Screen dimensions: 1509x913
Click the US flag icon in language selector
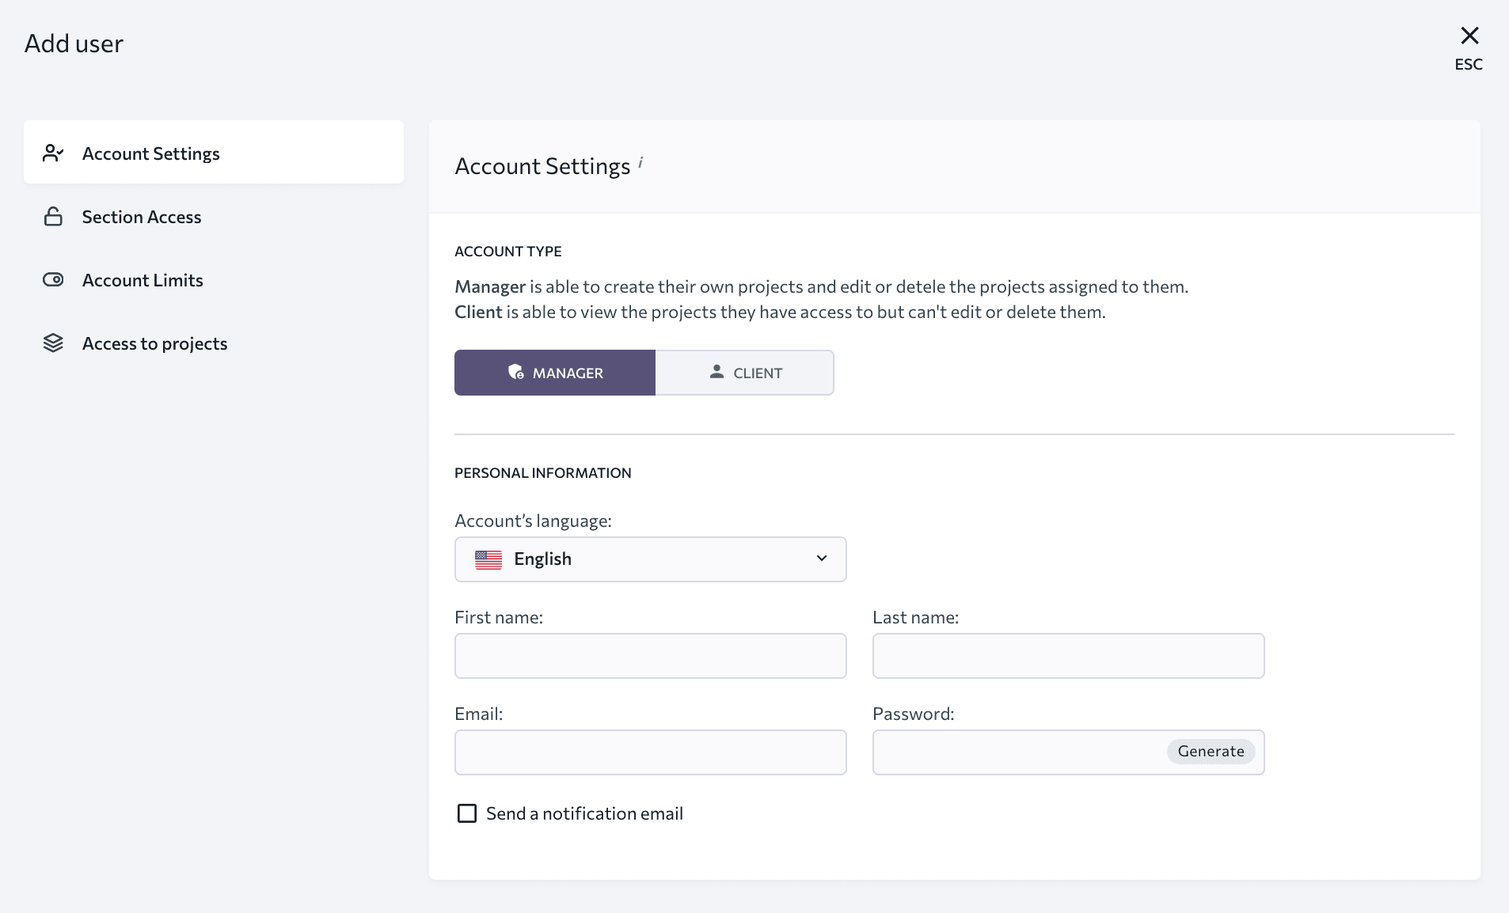click(488, 559)
